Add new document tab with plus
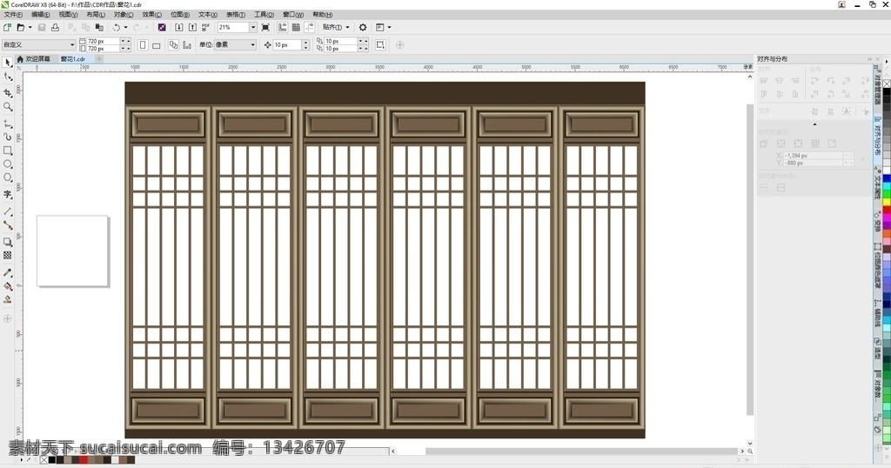 99,59
